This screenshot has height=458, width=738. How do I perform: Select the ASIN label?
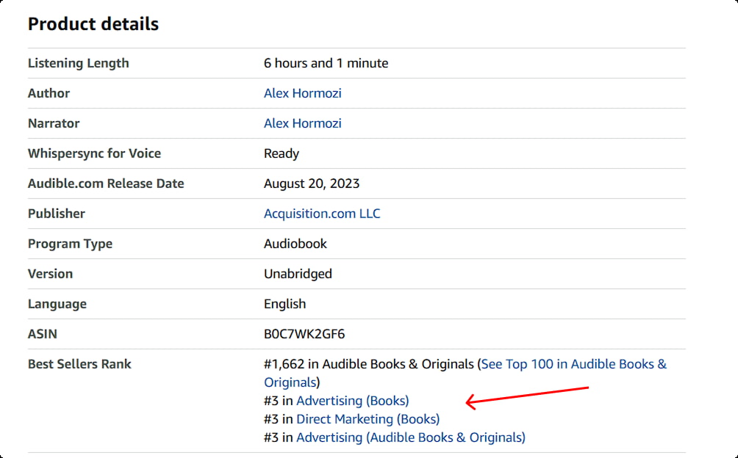coord(43,334)
